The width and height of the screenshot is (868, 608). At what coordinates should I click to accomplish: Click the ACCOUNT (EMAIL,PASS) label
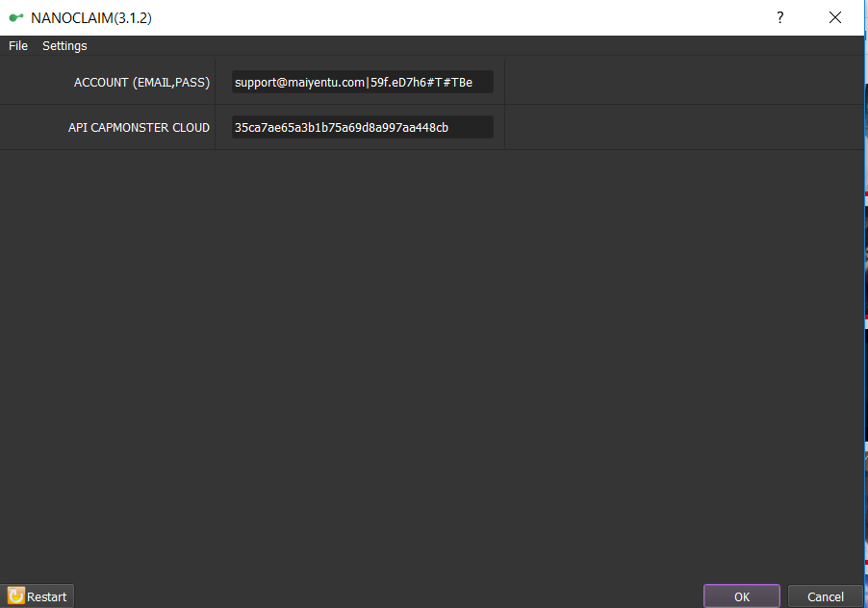[141, 83]
